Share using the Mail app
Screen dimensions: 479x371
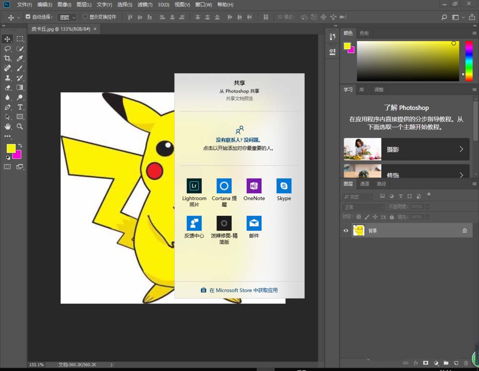254,223
